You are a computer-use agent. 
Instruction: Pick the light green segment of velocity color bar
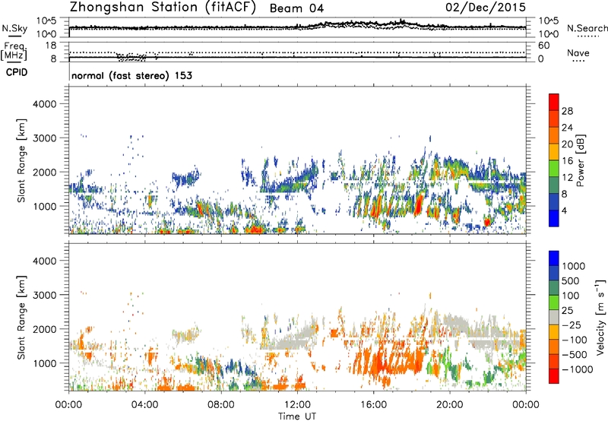click(x=554, y=302)
